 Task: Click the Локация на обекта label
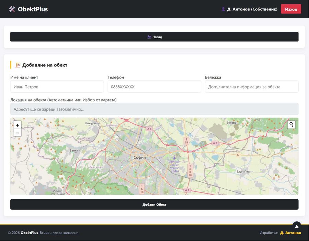63,100
